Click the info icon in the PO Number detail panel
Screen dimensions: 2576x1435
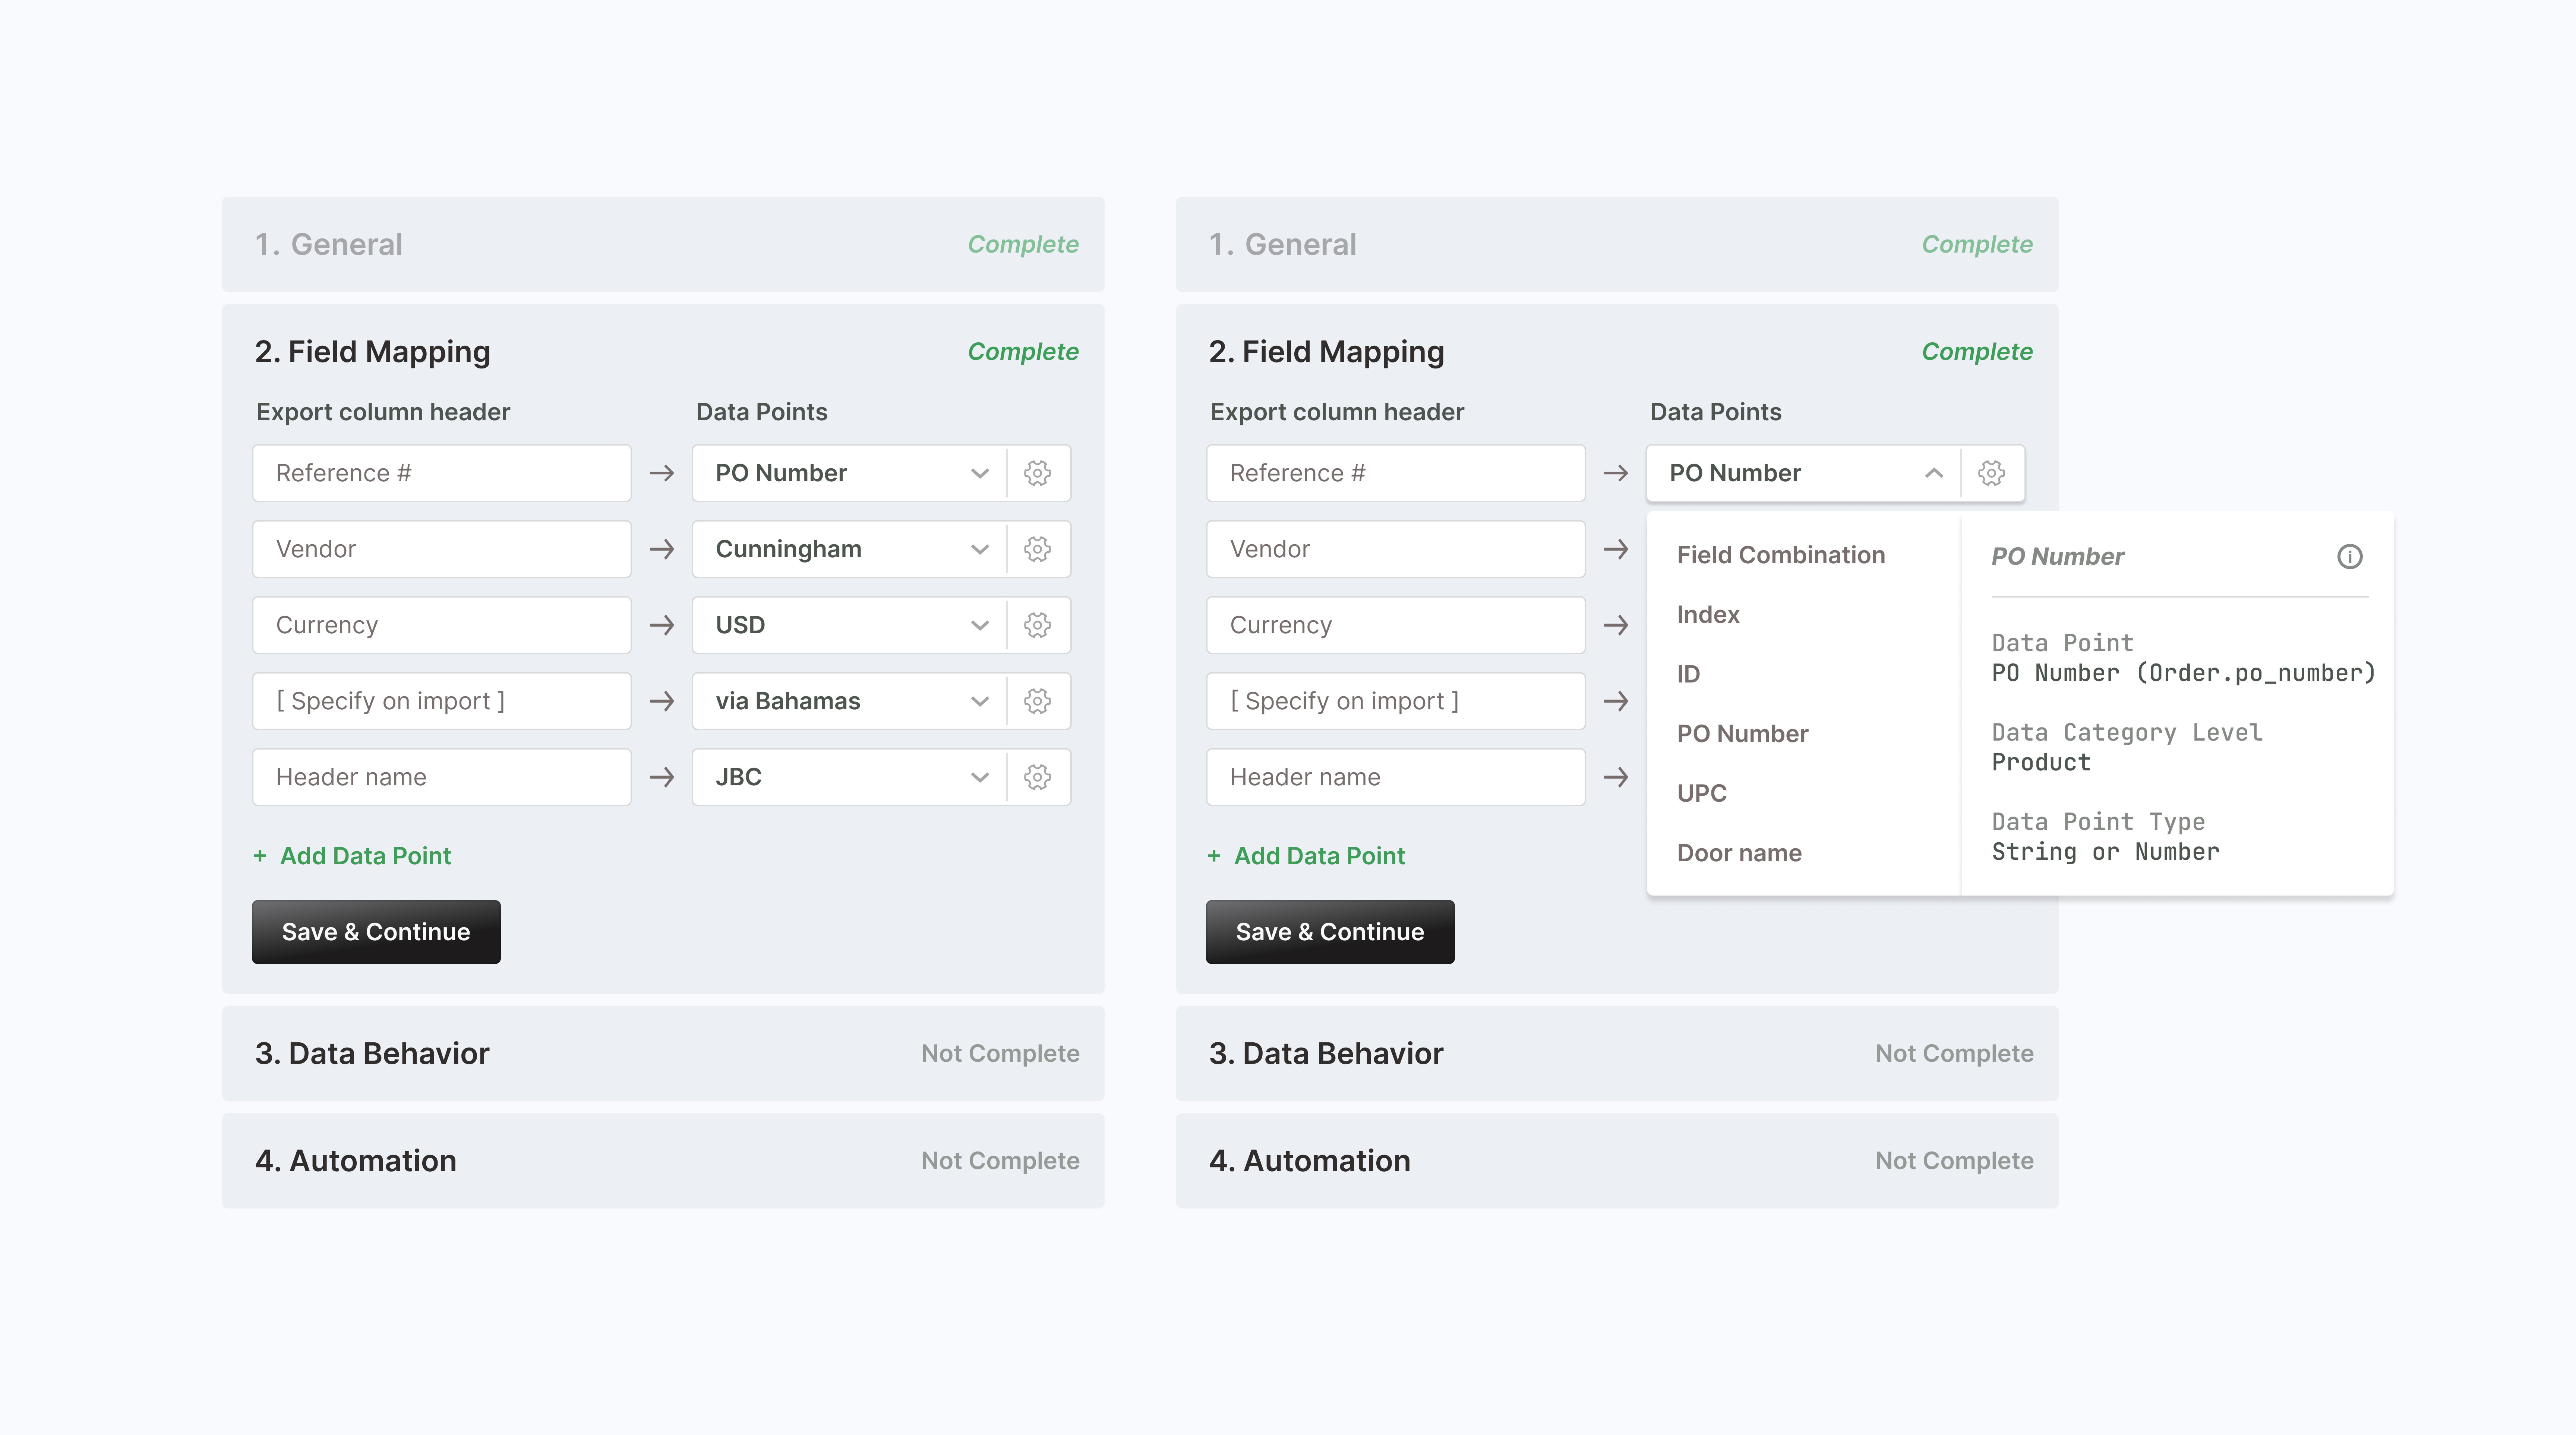pos(2351,557)
